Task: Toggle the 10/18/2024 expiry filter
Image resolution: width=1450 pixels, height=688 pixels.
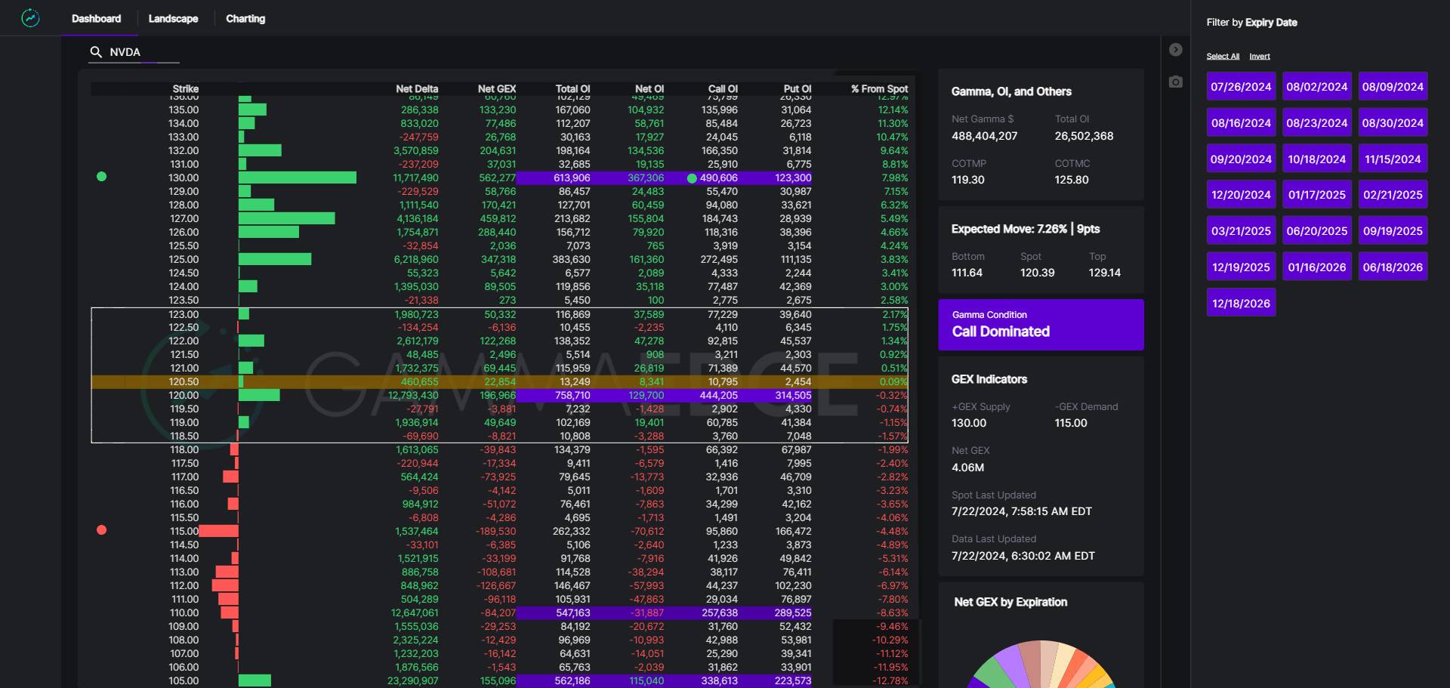Action: click(x=1316, y=159)
